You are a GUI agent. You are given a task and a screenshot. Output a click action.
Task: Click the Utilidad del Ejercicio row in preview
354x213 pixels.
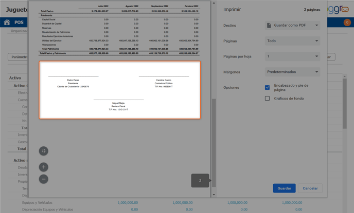pos(119,41)
